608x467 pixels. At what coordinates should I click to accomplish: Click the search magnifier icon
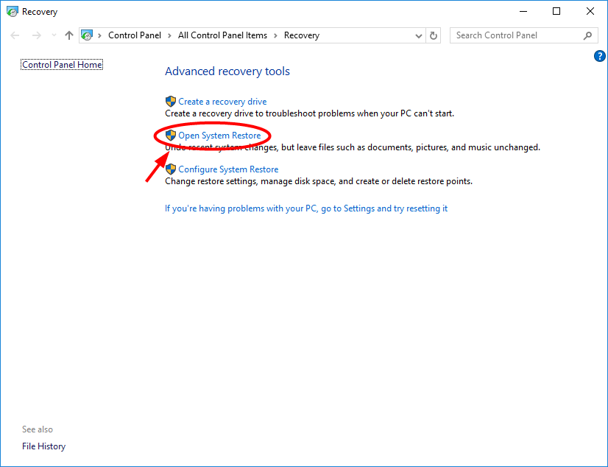[x=587, y=35]
